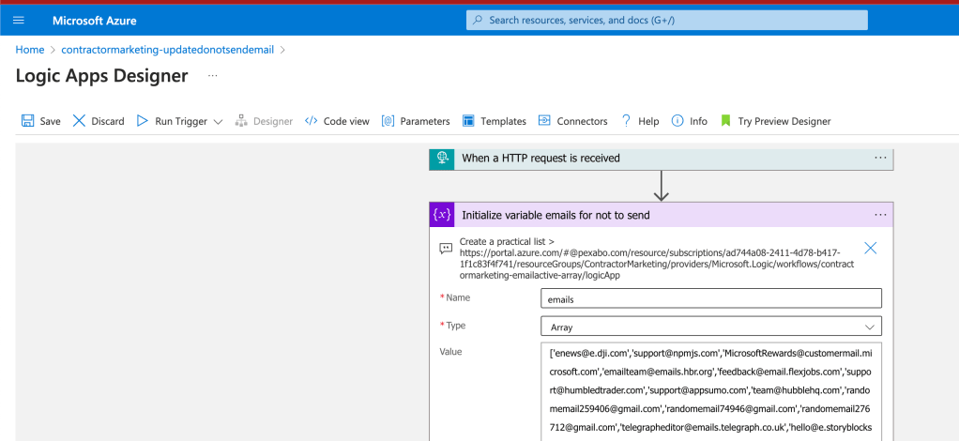The width and height of the screenshot is (959, 441).
Task: Click the Logic Apps Designer page heading
Action: (x=101, y=76)
